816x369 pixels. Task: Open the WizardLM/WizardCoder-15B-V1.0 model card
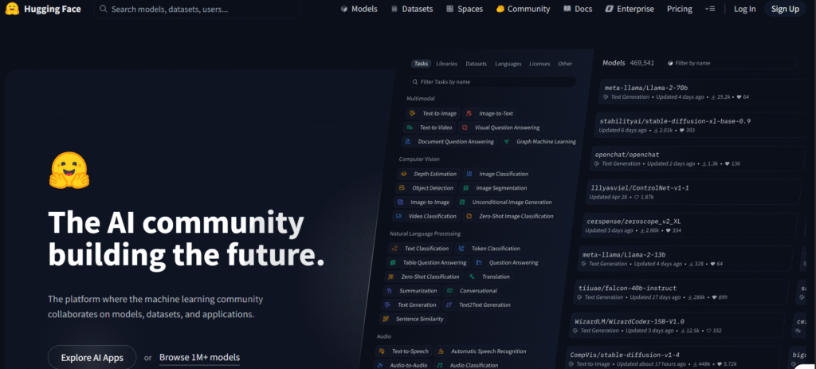pyautogui.click(x=677, y=325)
